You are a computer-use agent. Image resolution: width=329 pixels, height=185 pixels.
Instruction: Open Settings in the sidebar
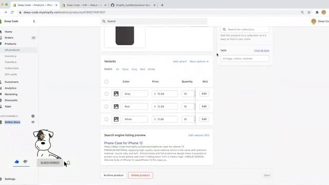[10, 179]
